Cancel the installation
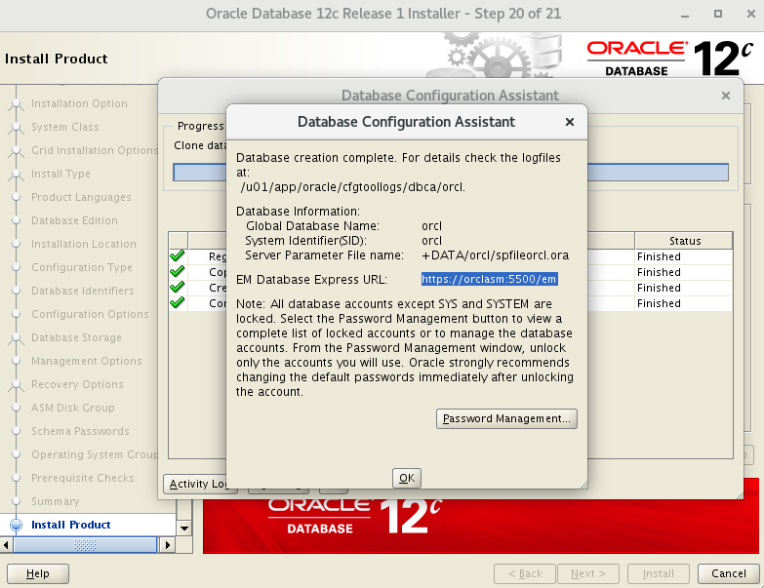Image resolution: width=764 pixels, height=588 pixels. 729,573
